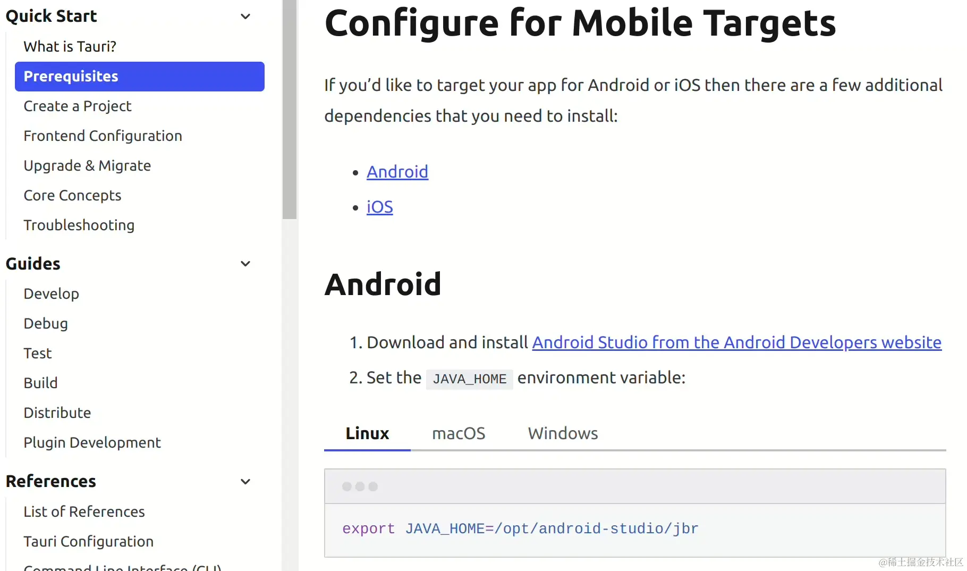Open Create a Project page
Viewport: 967px width, 571px height.
(78, 106)
